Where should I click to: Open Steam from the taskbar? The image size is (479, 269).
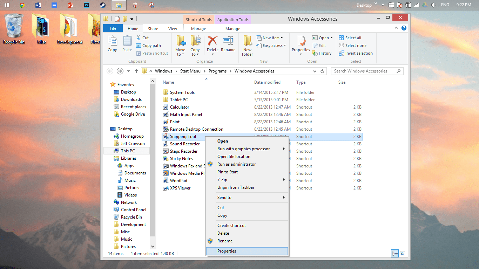[103, 5]
